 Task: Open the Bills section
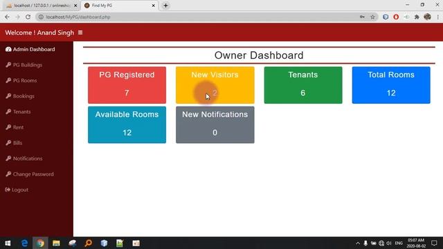pos(14,143)
